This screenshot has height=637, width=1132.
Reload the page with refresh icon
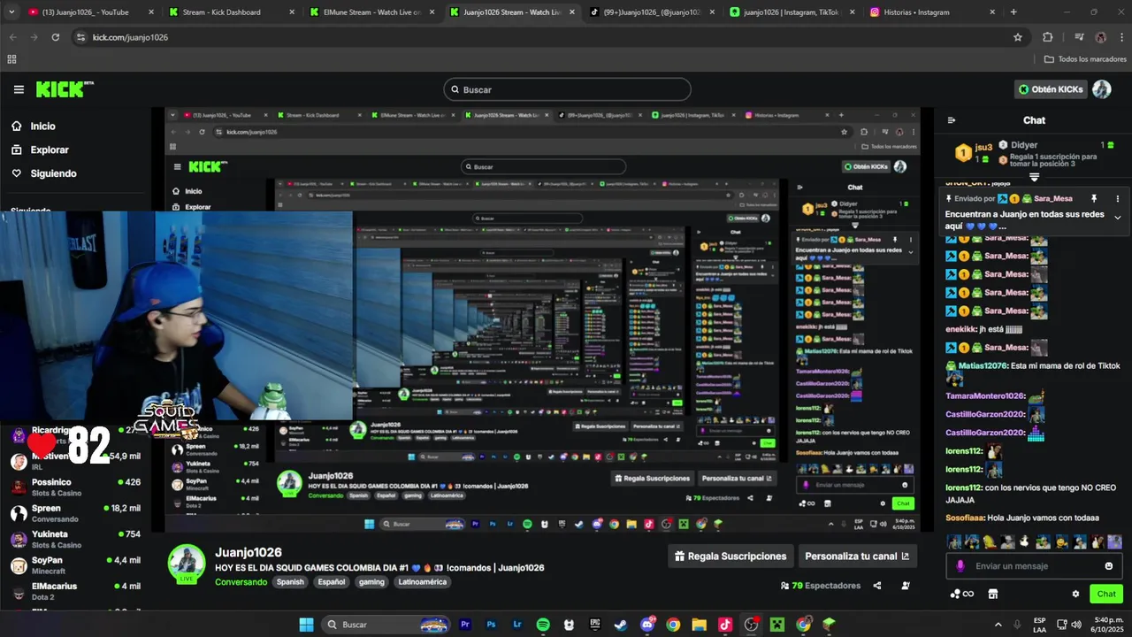[56, 37]
